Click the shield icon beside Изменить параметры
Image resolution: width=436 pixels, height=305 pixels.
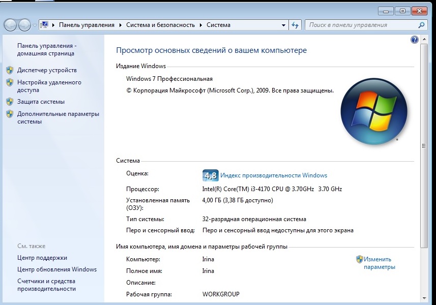(x=359, y=259)
